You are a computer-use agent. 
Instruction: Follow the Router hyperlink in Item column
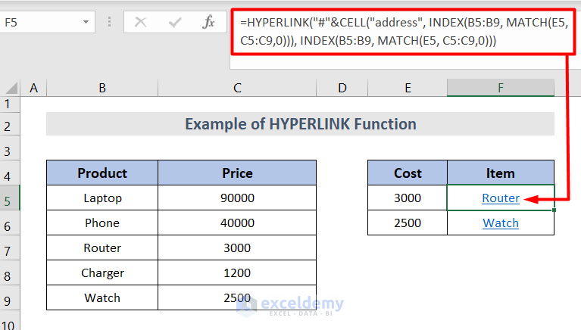point(501,198)
